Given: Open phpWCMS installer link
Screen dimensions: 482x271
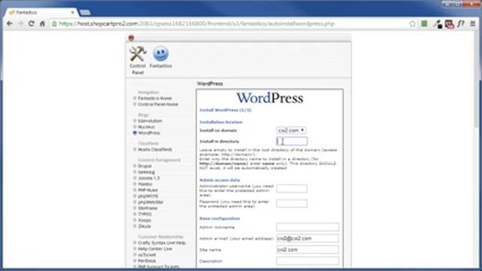Looking at the screenshot, I should pyautogui.click(x=148, y=196).
